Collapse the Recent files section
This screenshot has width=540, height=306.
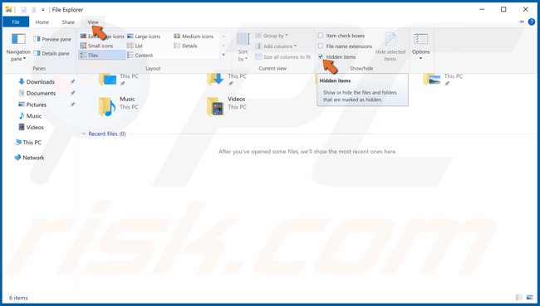click(x=84, y=134)
